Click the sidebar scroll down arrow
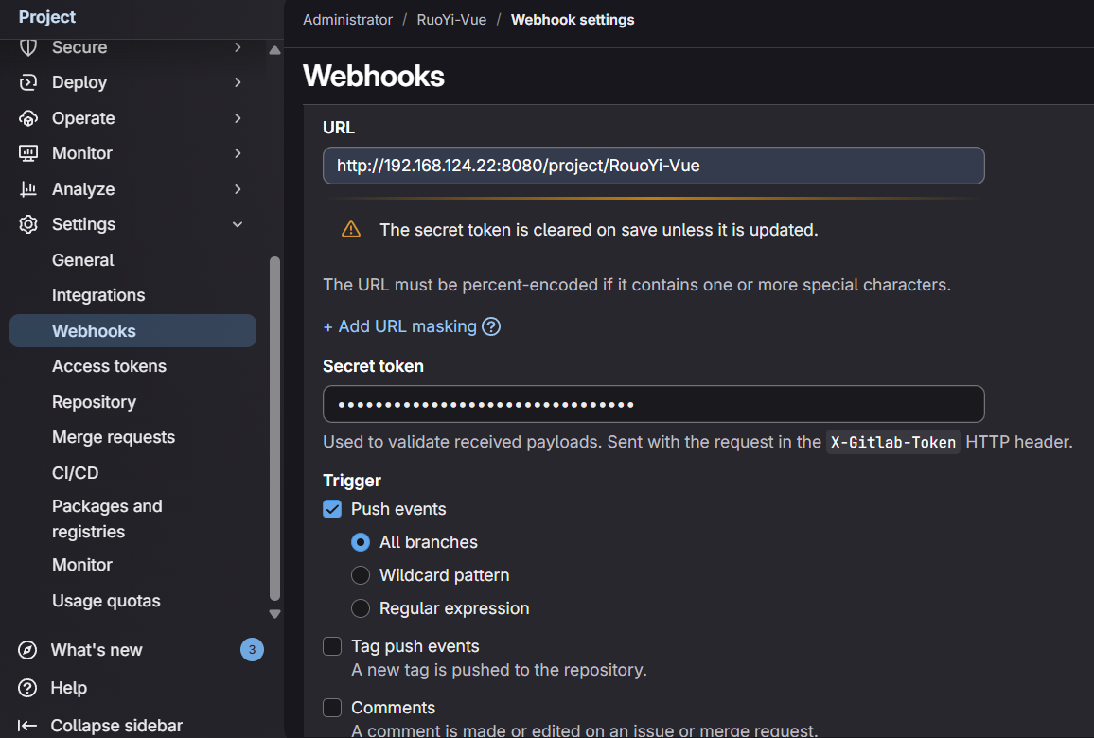The image size is (1094, 738). 274,615
